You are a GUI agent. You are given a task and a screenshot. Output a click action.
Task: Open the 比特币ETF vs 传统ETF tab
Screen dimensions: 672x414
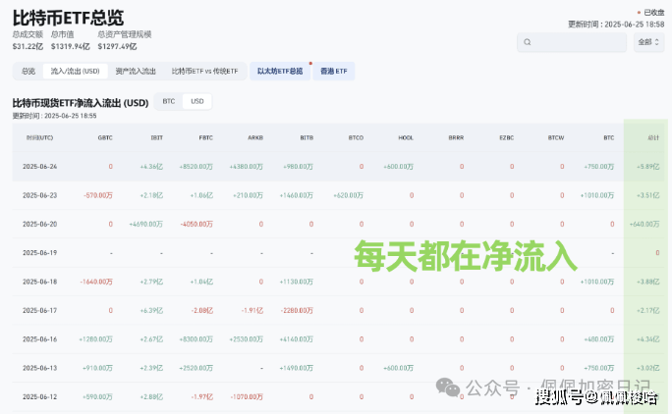pos(204,71)
